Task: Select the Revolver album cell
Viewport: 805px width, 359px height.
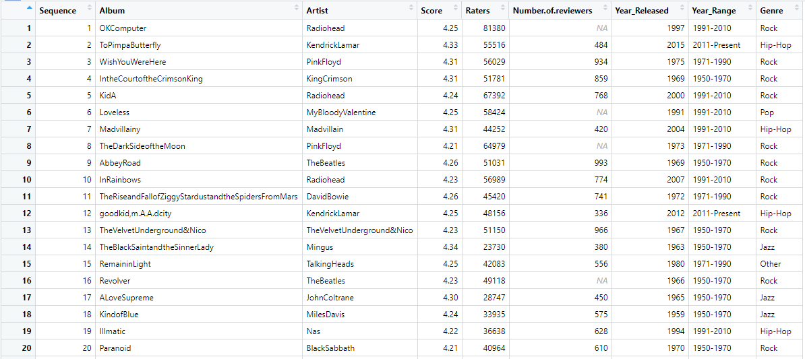Action: point(199,281)
